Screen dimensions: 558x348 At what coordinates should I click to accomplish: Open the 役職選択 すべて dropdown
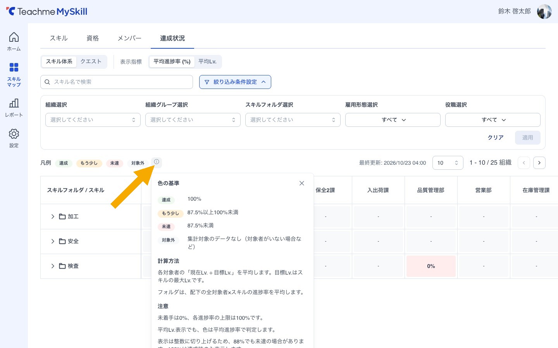click(x=493, y=120)
